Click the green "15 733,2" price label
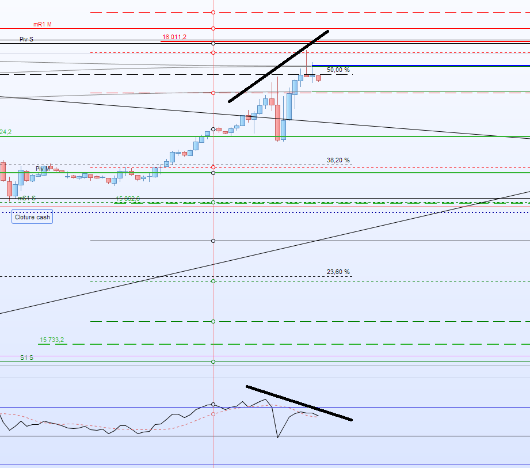 click(x=52, y=340)
